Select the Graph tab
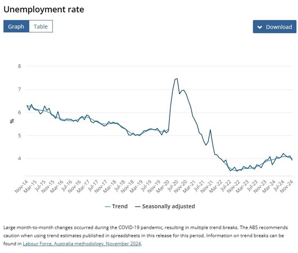298x253 pixels. [x=16, y=26]
